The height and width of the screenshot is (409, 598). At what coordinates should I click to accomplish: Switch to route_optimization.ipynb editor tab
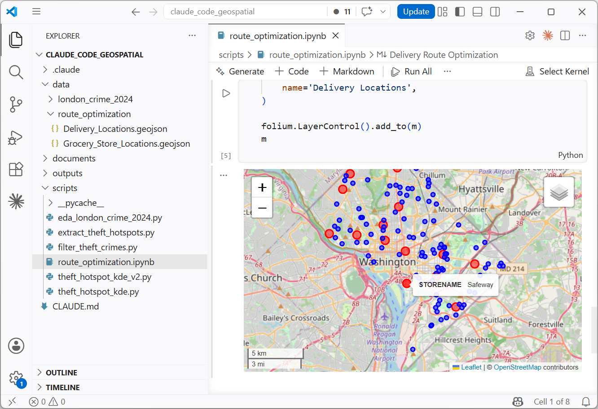coord(277,36)
